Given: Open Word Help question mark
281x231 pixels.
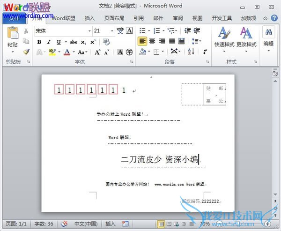Looking at the screenshot, I should click(x=274, y=18).
